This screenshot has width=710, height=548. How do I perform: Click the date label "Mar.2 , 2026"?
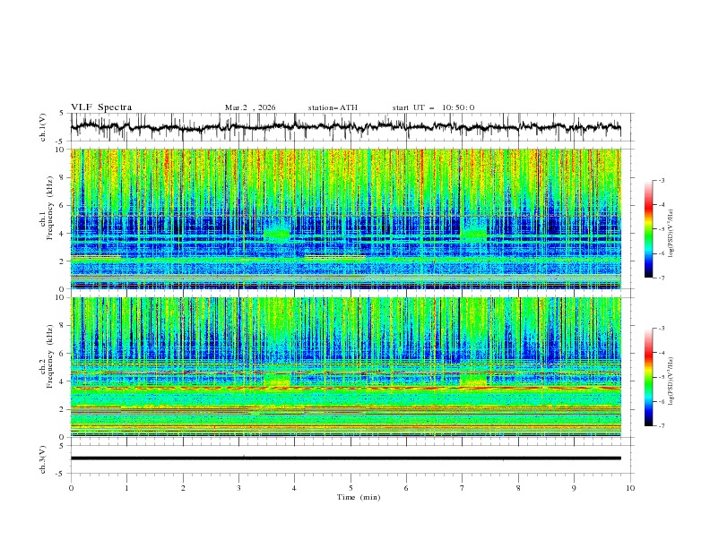click(250, 107)
